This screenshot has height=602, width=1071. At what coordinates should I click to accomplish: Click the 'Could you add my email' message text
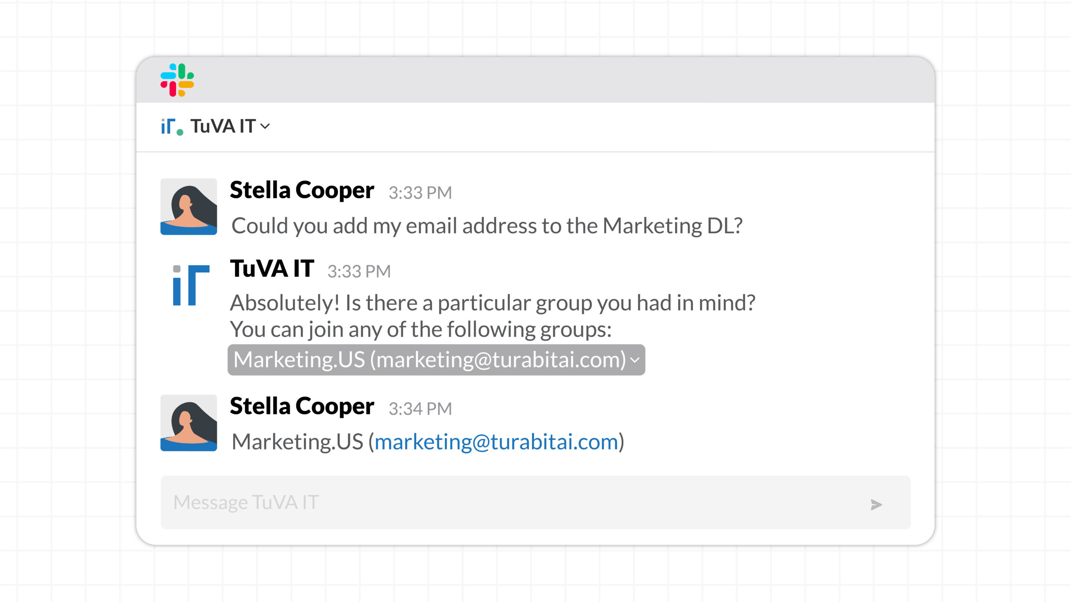click(x=487, y=226)
